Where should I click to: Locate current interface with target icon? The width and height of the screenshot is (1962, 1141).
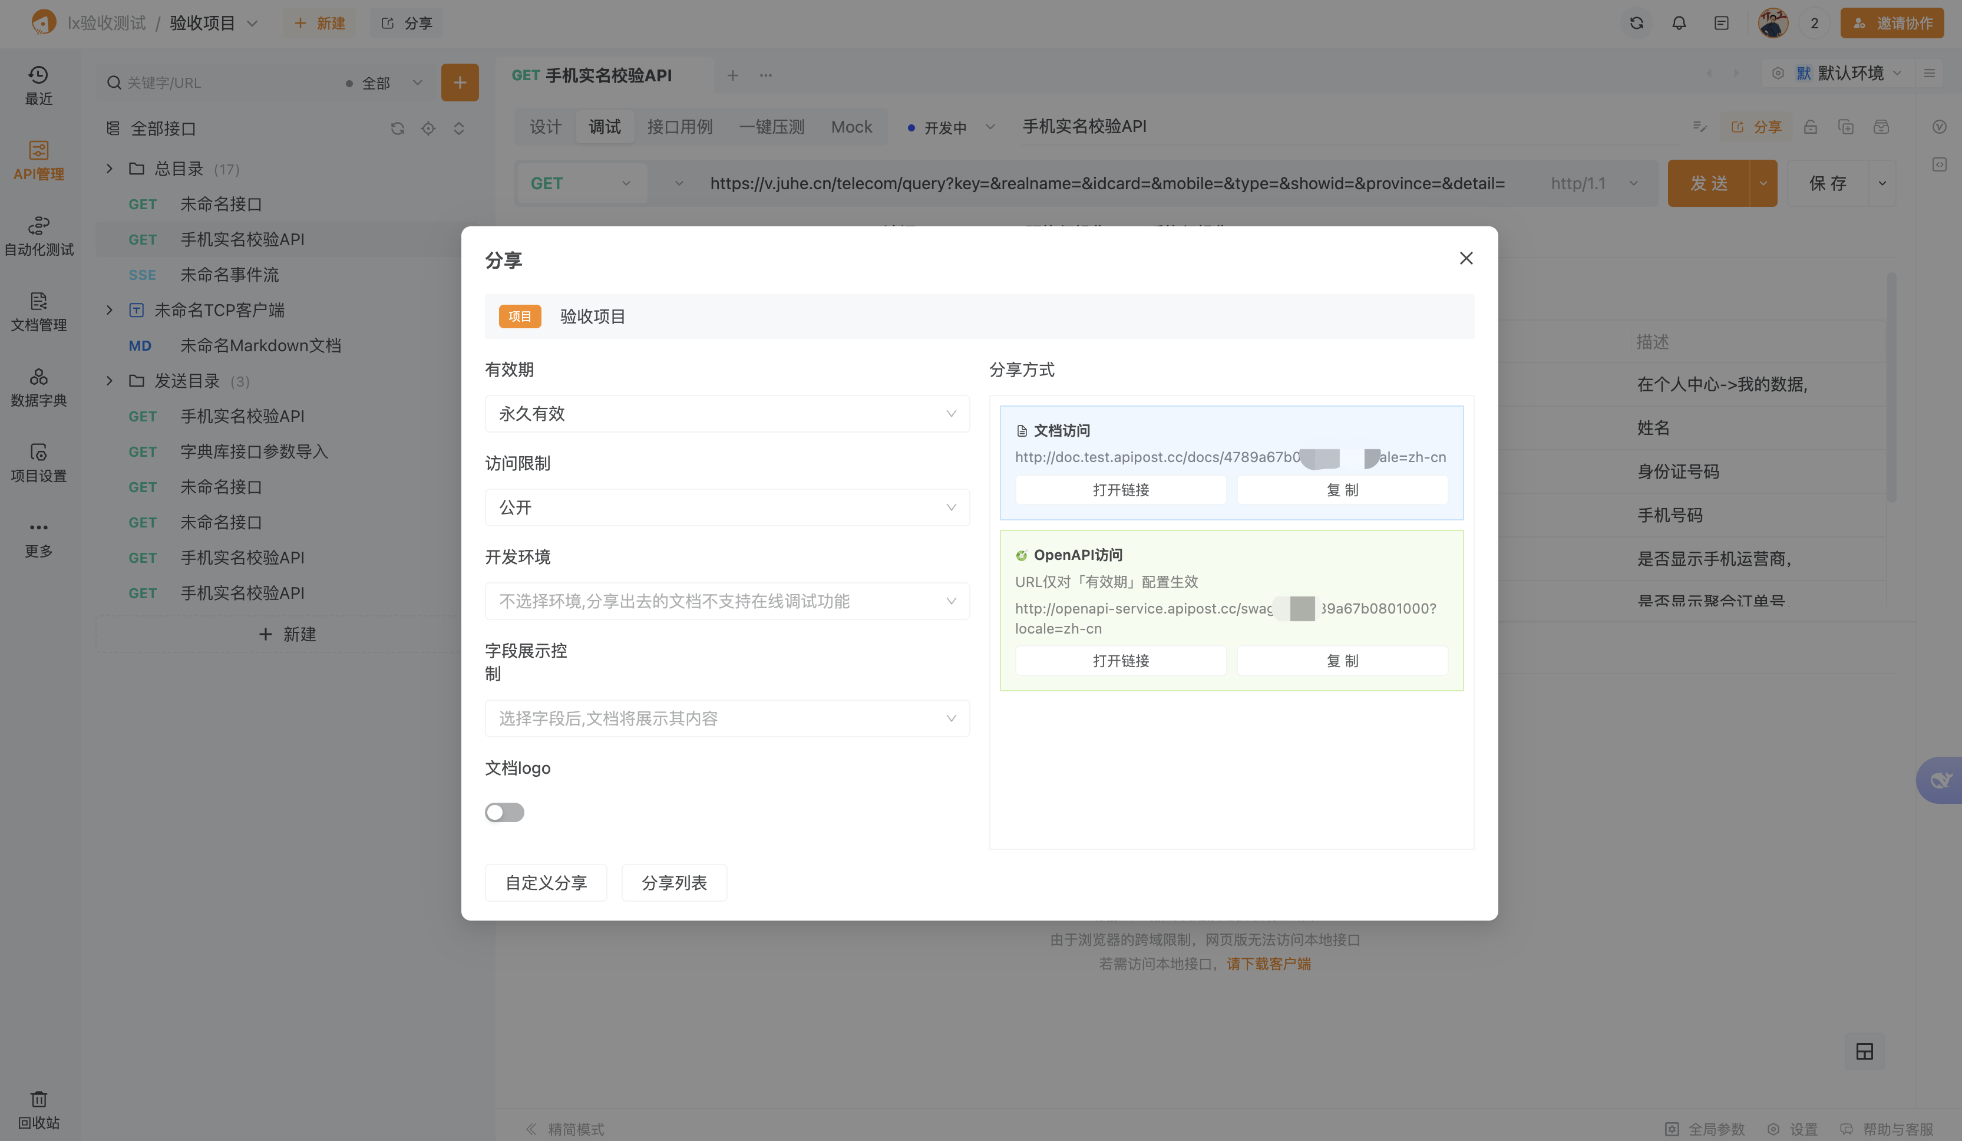pyautogui.click(x=427, y=128)
